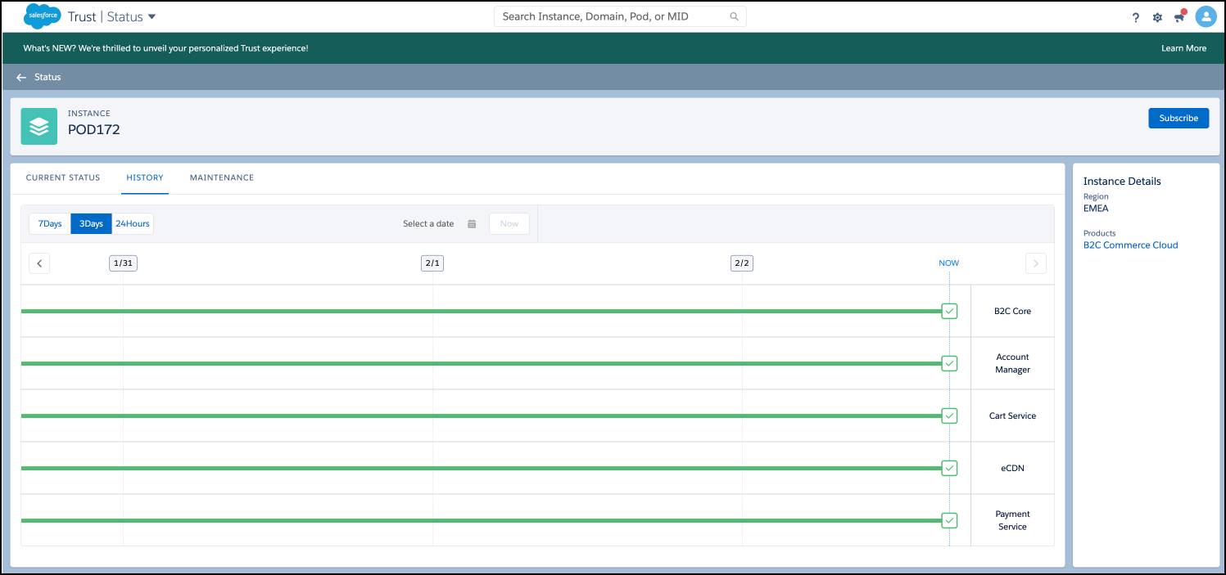Screen dimensions: 1226x575
Task: Switch to the MAINTENANCE tab
Action: pos(221,177)
